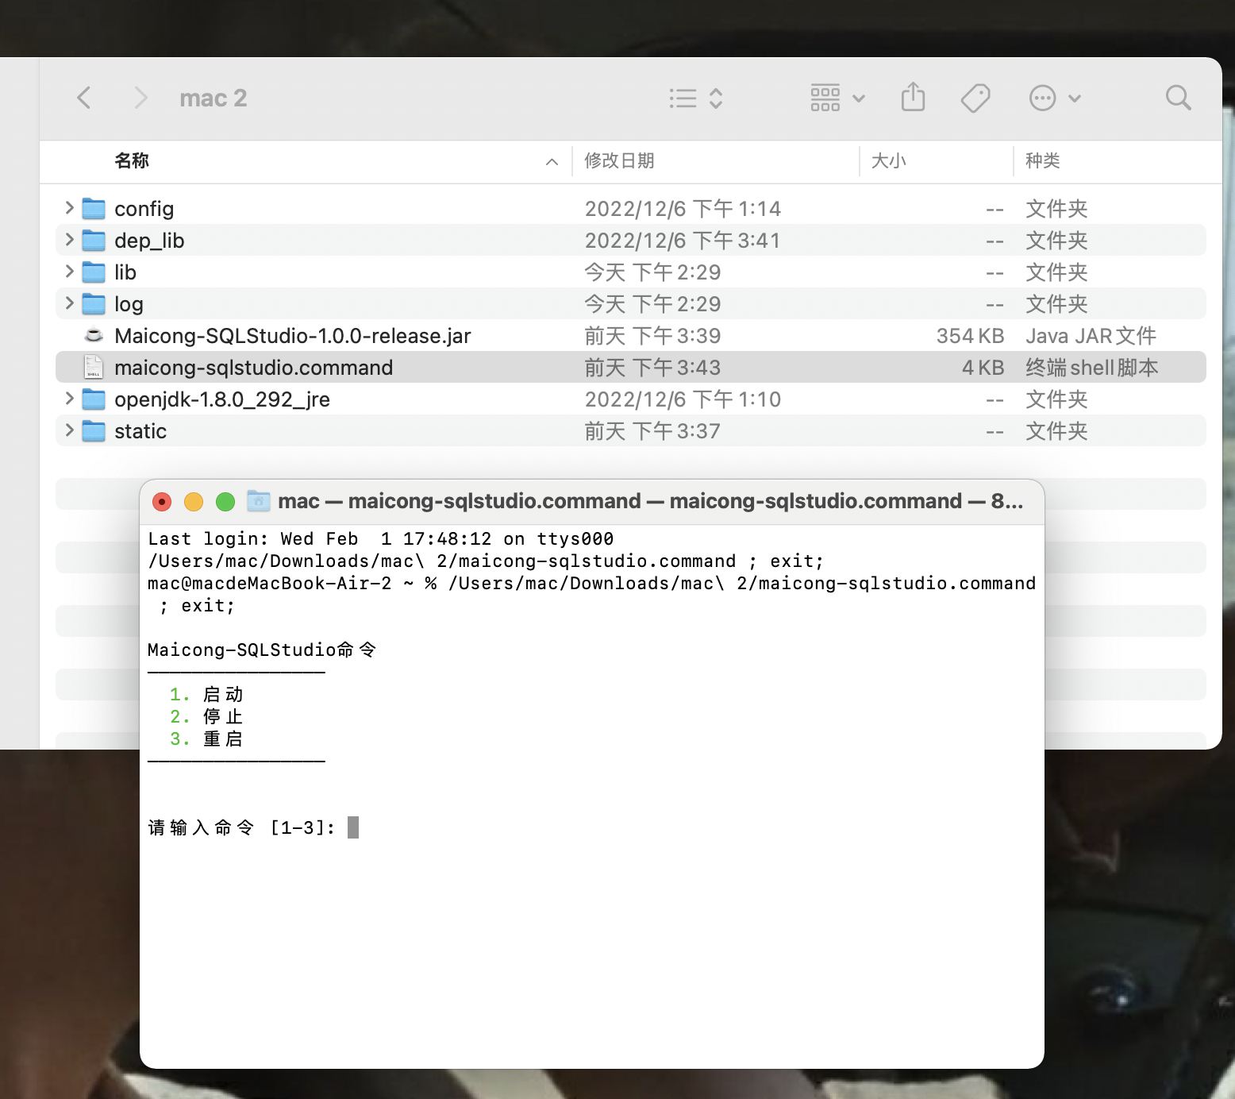Click the terminal input area after 请输入命令 prompt
The width and height of the screenshot is (1235, 1099).
coord(352,827)
